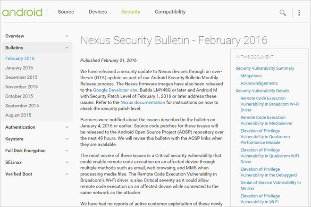311x207 pixels.
Task: Open the Source nav item
Action: (x=66, y=12)
